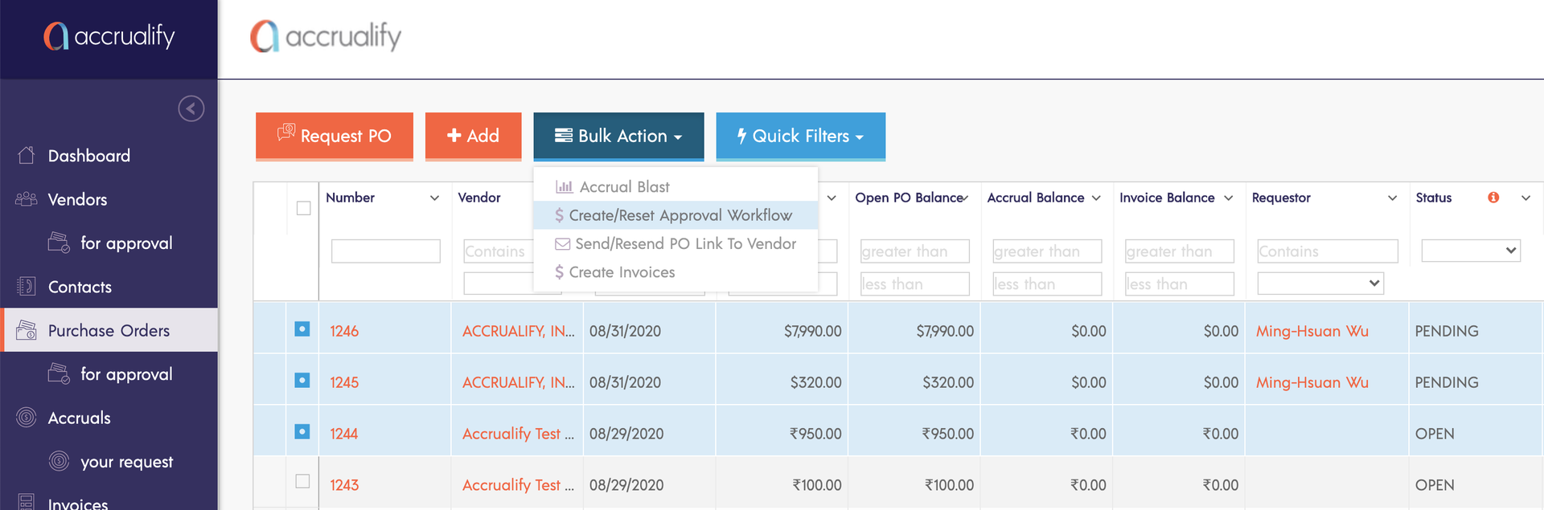Click the accrualify logo in header
The image size is (1544, 510).
coord(326,36)
